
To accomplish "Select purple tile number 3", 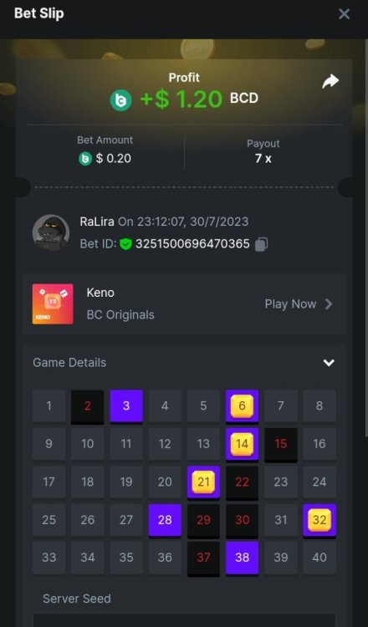I will (x=126, y=405).
